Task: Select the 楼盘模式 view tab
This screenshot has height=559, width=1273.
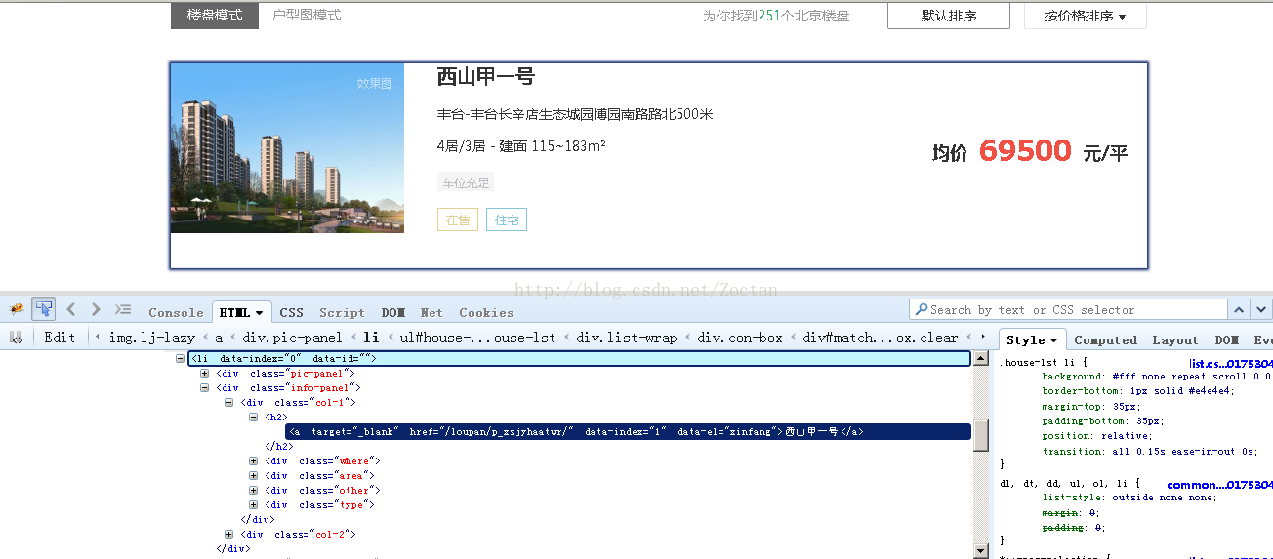Action: (x=215, y=16)
